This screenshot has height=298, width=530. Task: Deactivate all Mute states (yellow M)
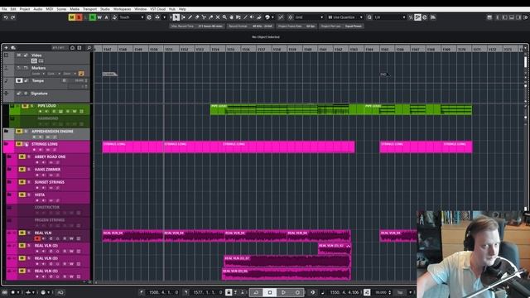tap(72, 17)
